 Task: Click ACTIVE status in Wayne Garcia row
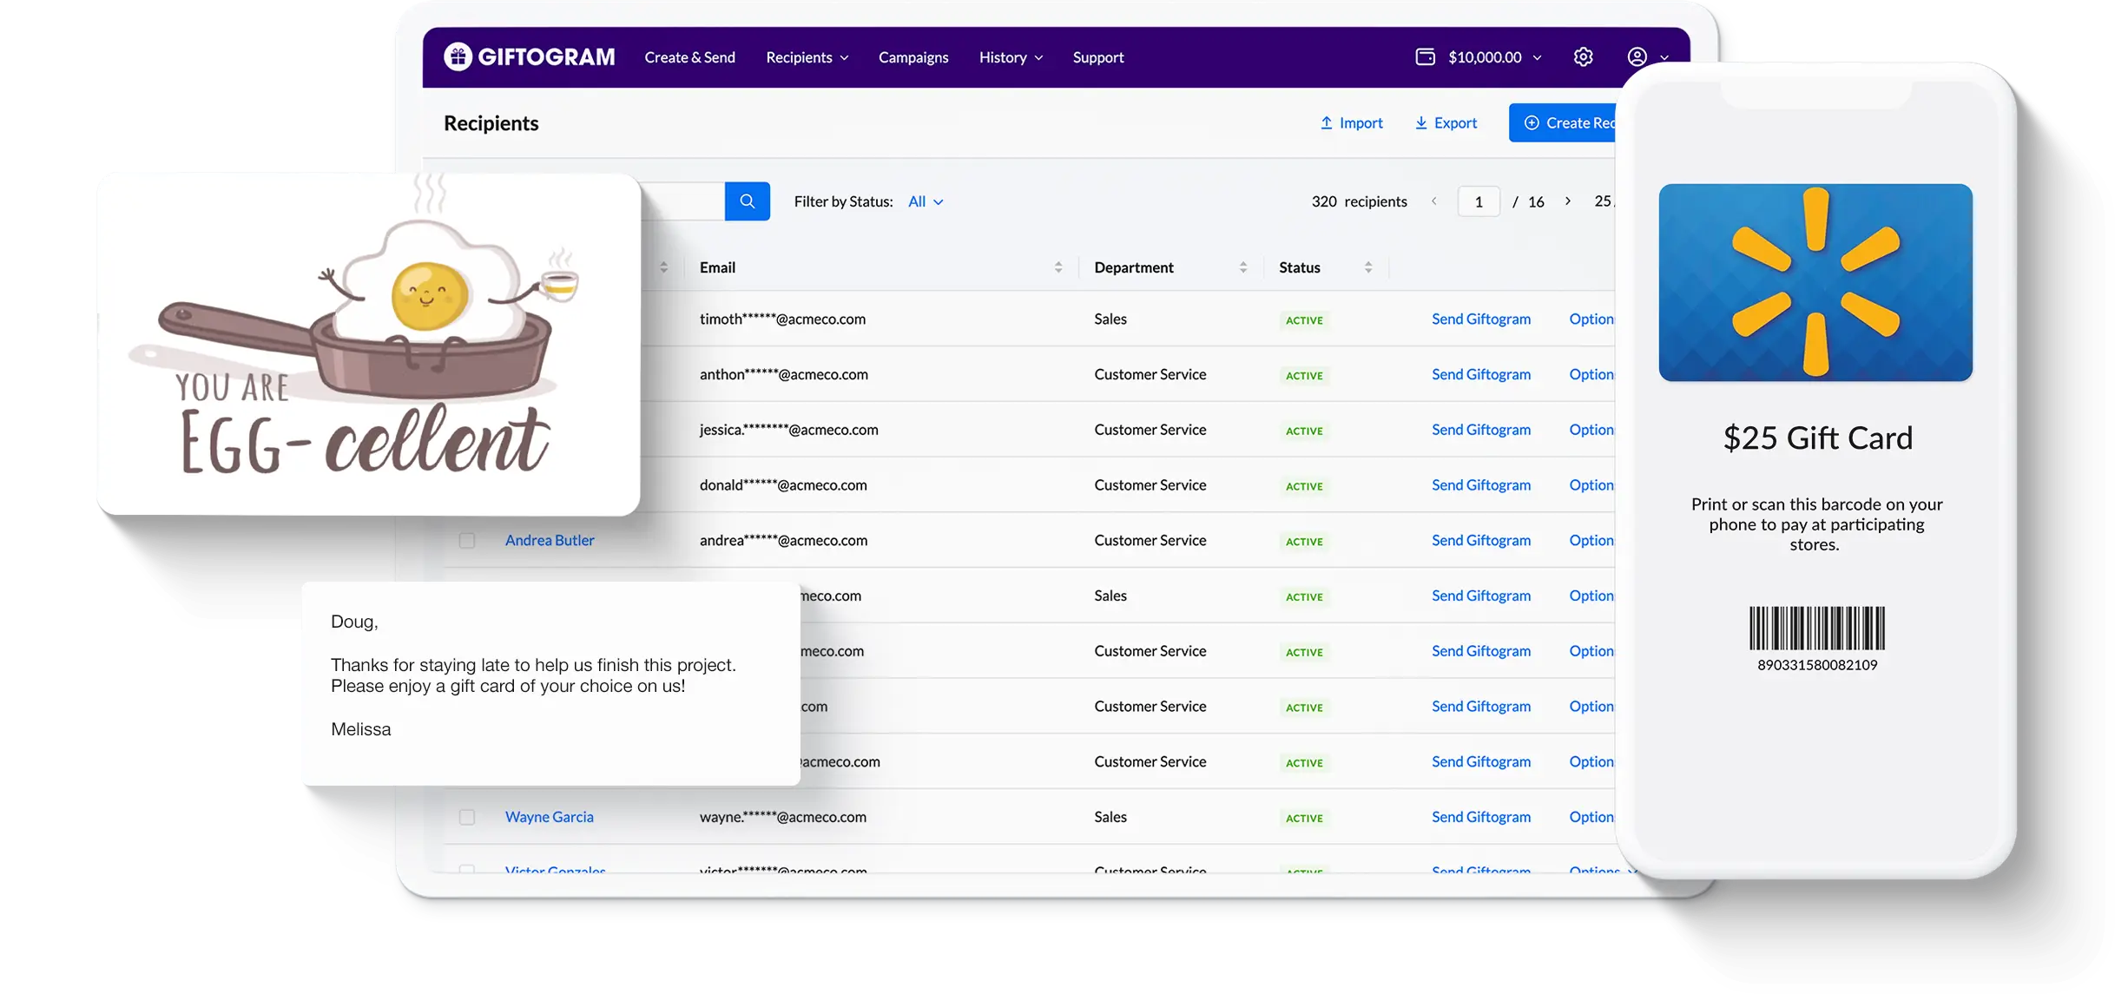[x=1304, y=818]
